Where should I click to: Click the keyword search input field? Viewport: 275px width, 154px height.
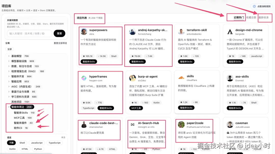pos(29,33)
